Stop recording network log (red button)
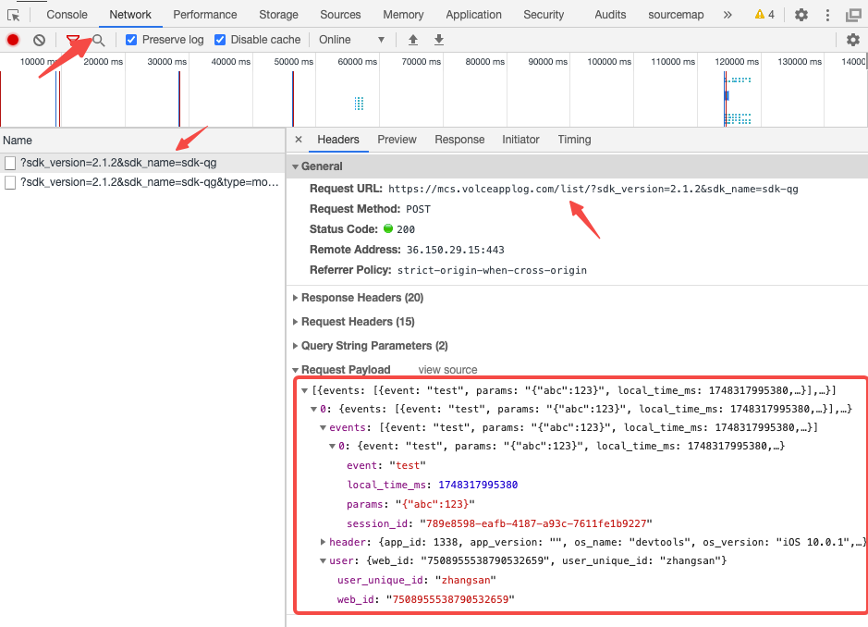868x627 pixels. tap(13, 40)
